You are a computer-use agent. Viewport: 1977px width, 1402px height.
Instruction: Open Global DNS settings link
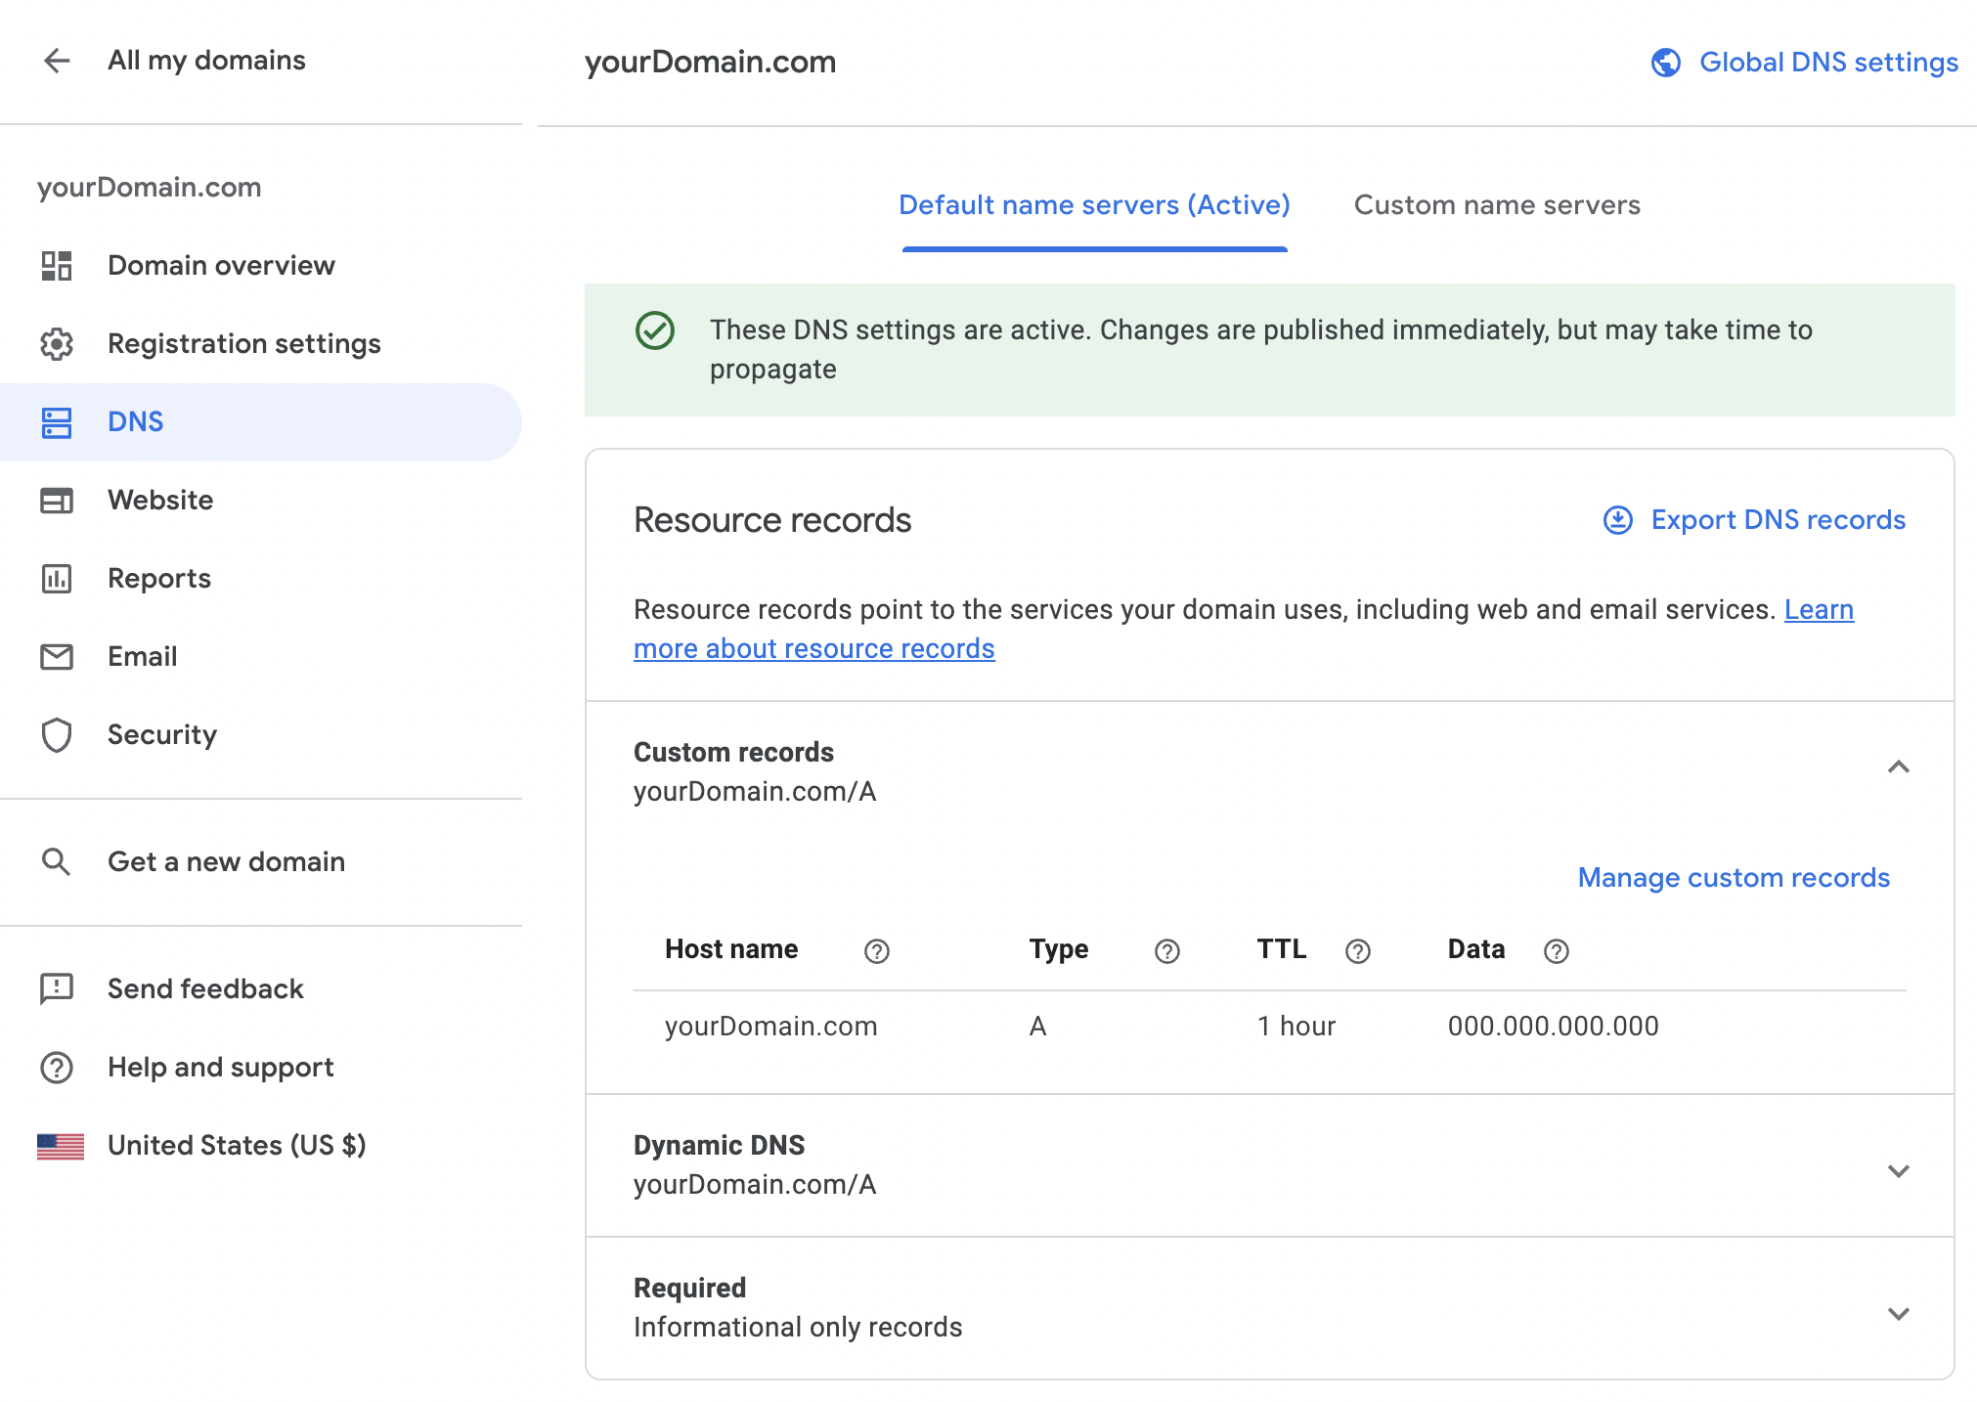pos(1828,63)
